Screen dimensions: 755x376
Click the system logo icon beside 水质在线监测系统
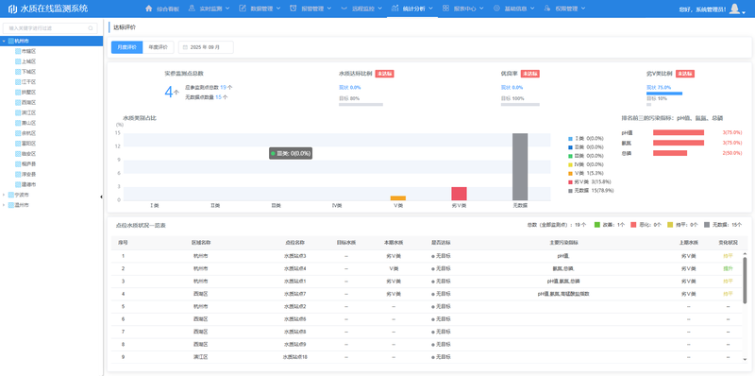tap(12, 9)
